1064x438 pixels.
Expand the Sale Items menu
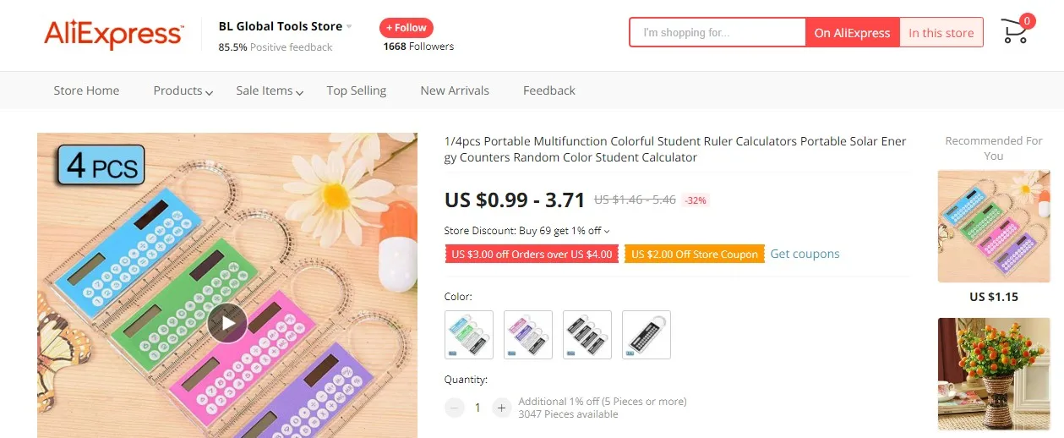click(270, 90)
